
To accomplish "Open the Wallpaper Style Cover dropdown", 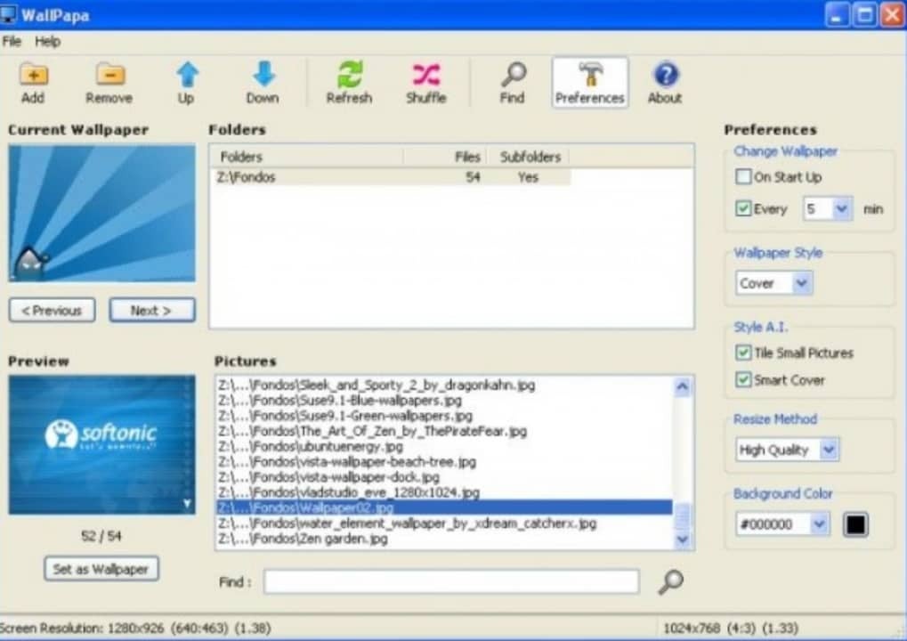I will 801,284.
